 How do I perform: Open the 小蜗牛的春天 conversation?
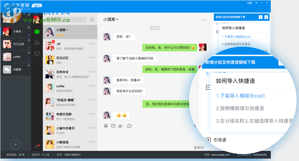(70, 130)
